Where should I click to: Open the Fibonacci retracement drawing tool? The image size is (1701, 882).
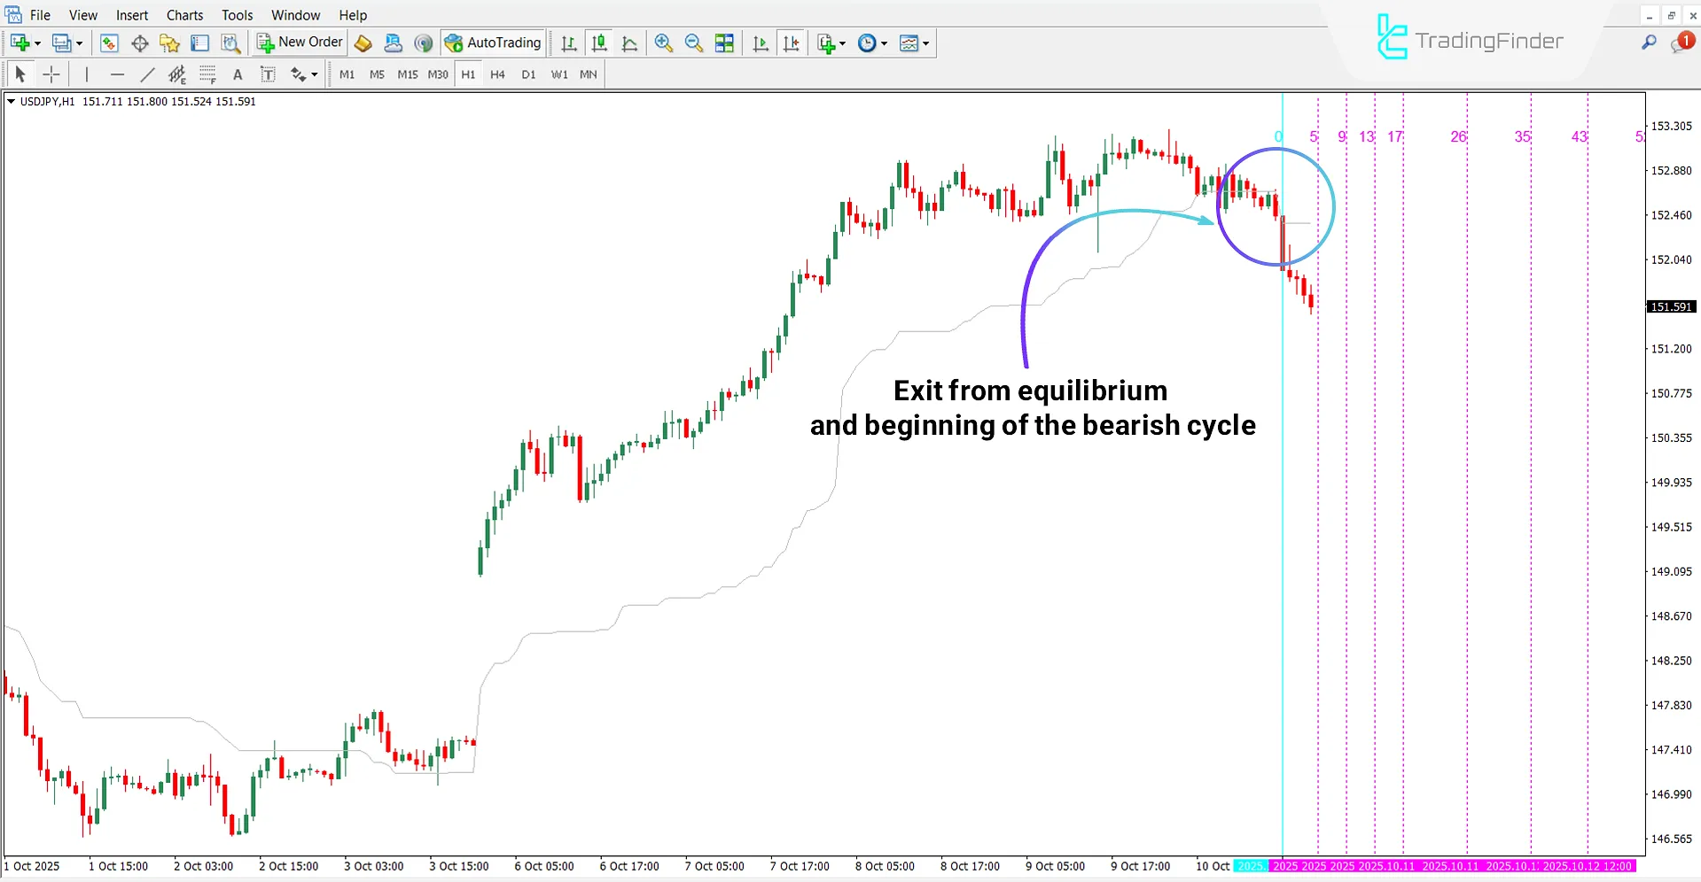coord(207,74)
